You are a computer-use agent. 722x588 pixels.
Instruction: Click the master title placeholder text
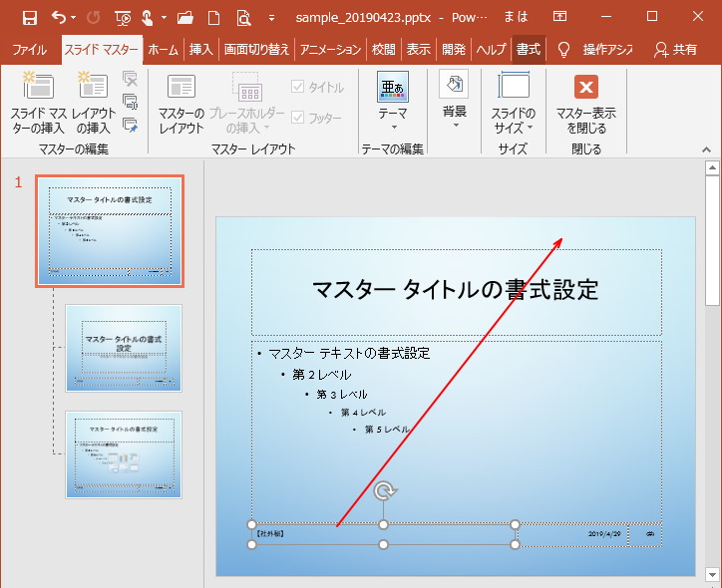coord(456,290)
